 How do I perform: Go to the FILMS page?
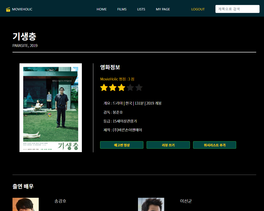point(122,9)
